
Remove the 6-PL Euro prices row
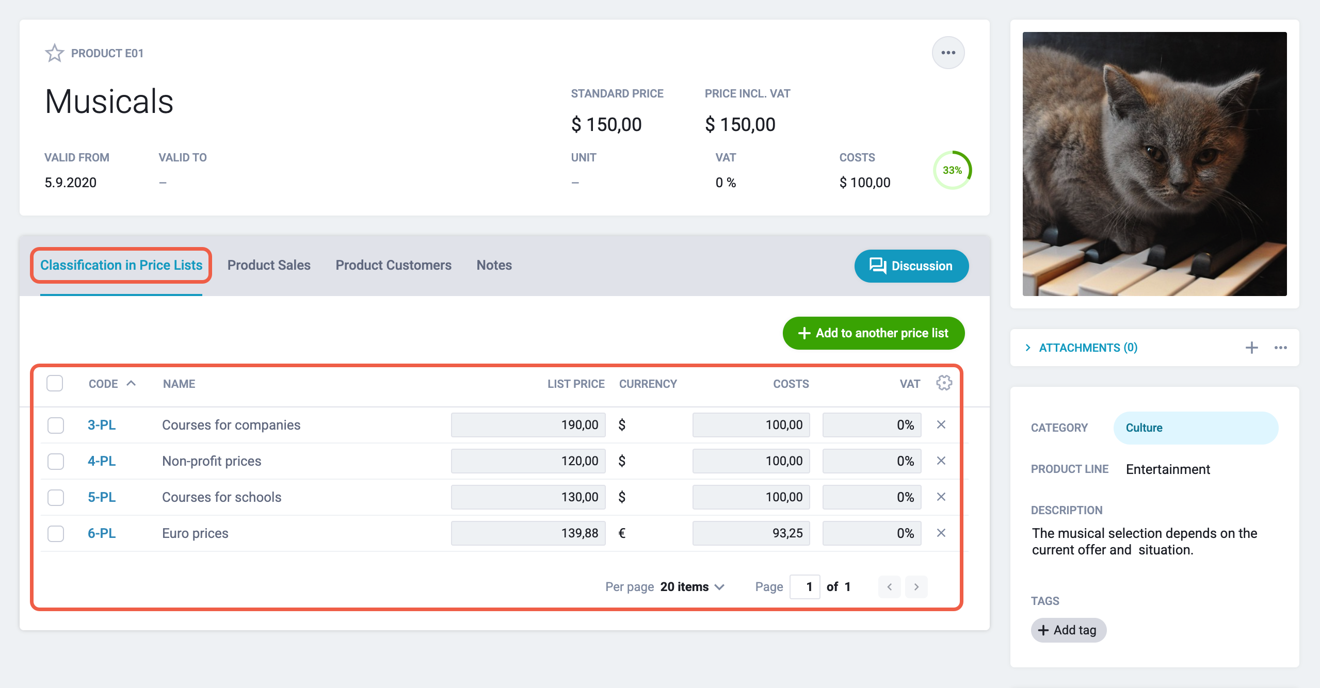coord(941,533)
